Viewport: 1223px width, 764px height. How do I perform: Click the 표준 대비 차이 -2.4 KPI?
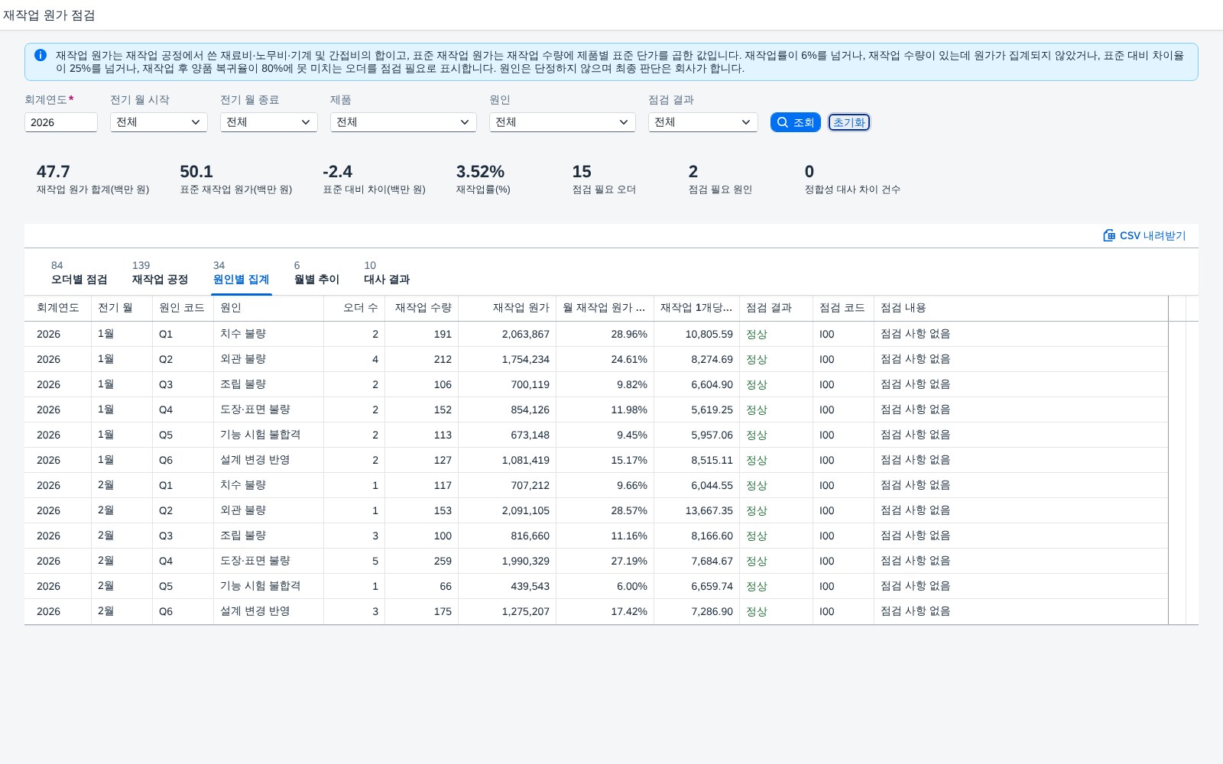[374, 180]
